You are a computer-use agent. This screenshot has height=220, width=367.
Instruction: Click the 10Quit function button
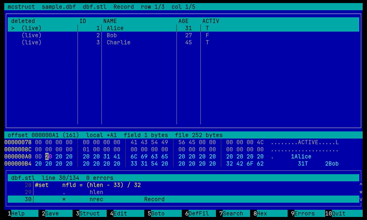344,214
